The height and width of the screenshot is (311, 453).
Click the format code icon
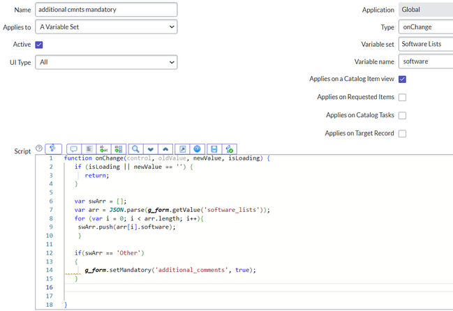pos(89,149)
